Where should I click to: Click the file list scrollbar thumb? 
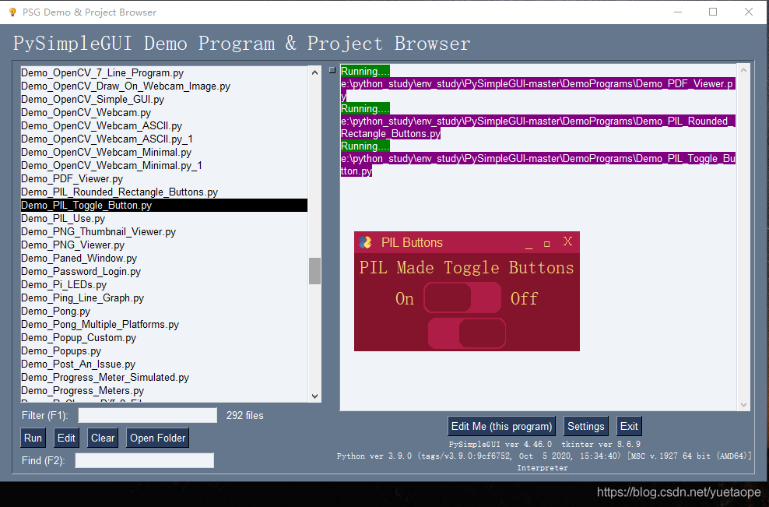(315, 271)
